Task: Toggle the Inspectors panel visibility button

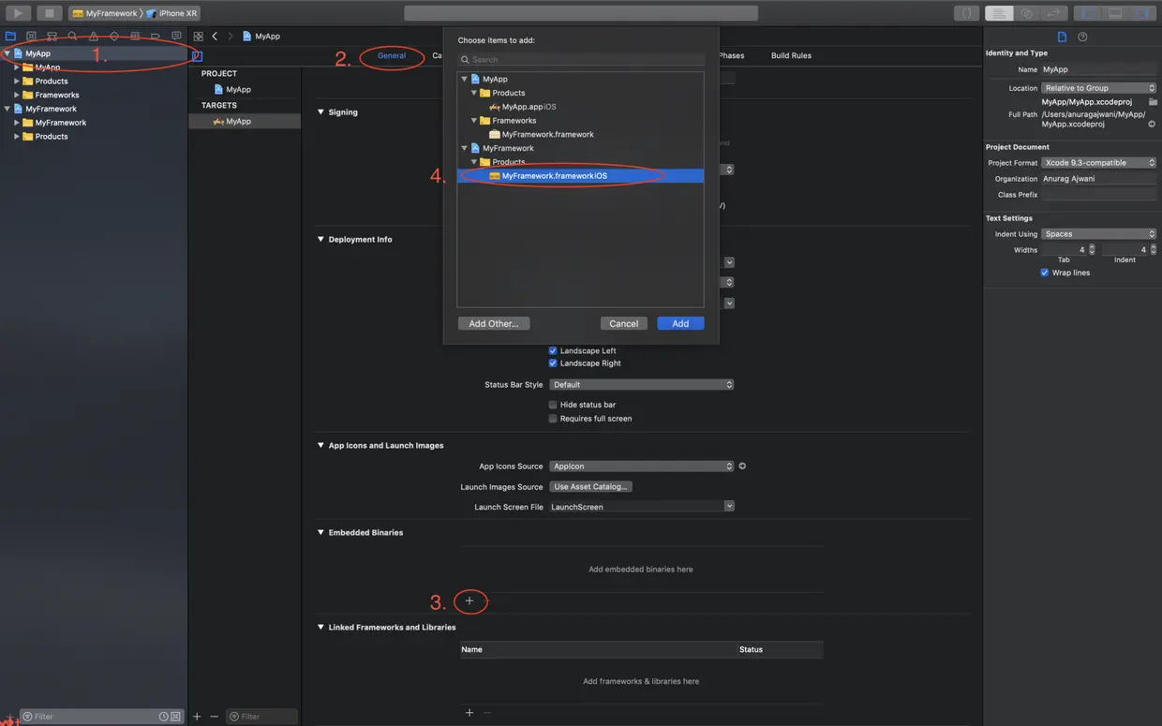Action: [1142, 13]
